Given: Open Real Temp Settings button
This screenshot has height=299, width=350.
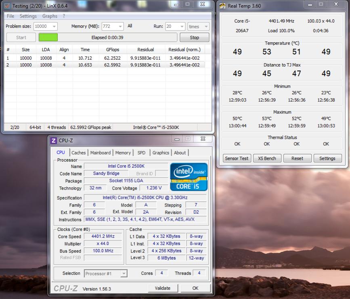Looking at the screenshot, I should (x=327, y=159).
